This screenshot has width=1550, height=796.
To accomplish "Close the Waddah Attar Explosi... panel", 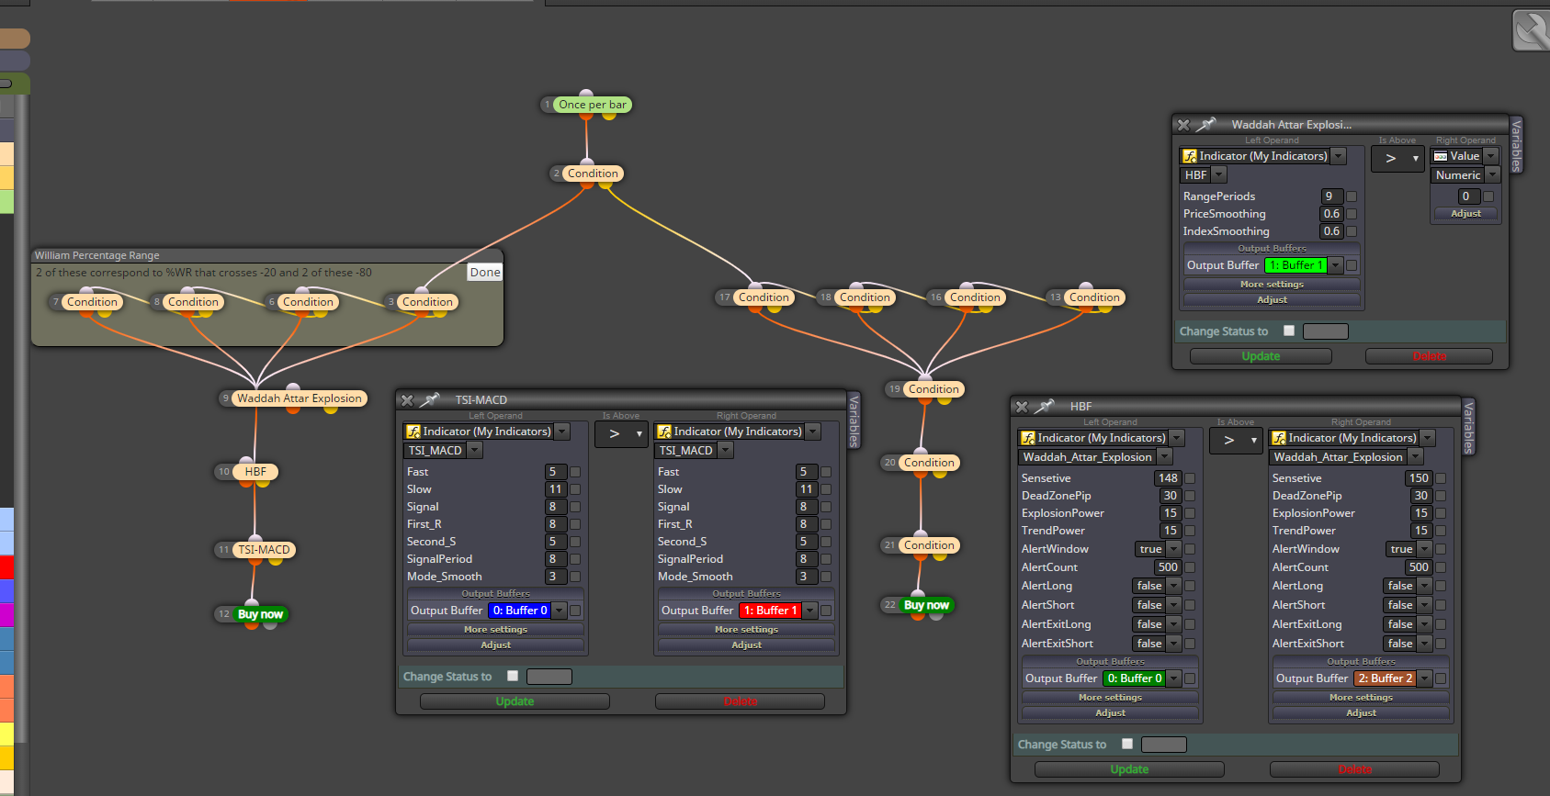I will (x=1183, y=125).
